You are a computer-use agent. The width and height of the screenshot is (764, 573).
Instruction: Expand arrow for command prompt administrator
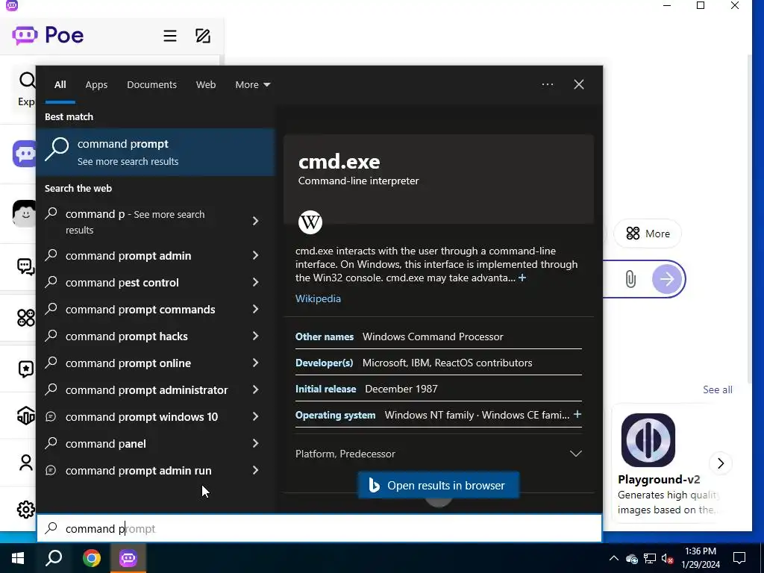255,389
